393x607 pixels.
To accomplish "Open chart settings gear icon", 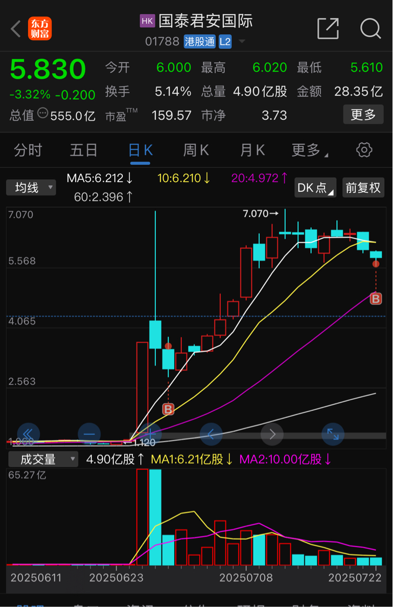I will [364, 150].
